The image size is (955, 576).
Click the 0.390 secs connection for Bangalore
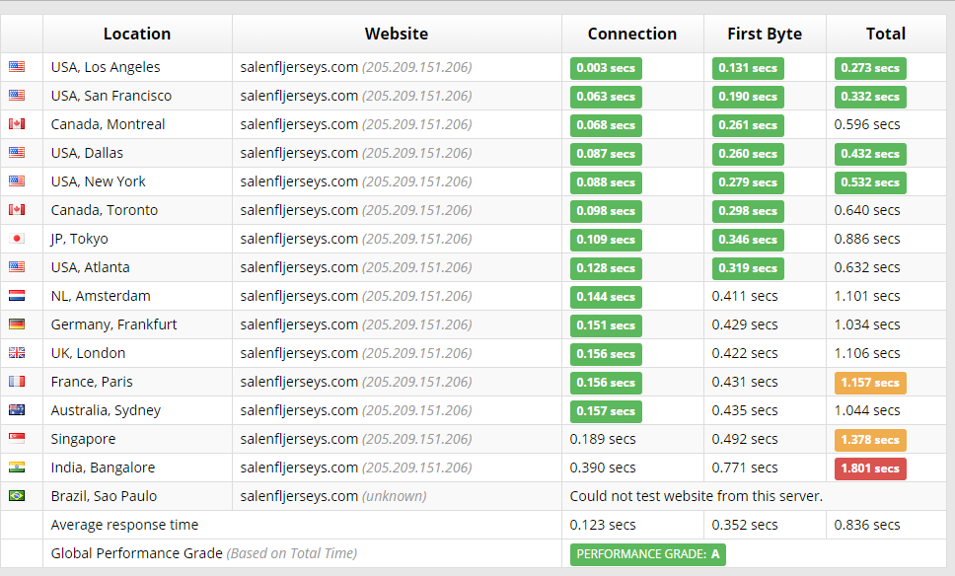click(x=603, y=468)
